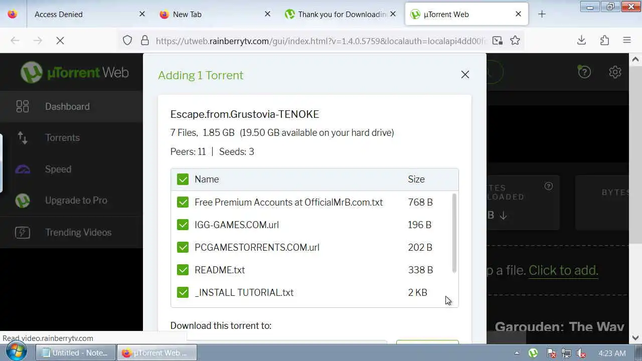The height and width of the screenshot is (361, 642).
Task: Uncheck Free Premium Accounts at OfficialMrB.com.txt
Action: click(183, 202)
